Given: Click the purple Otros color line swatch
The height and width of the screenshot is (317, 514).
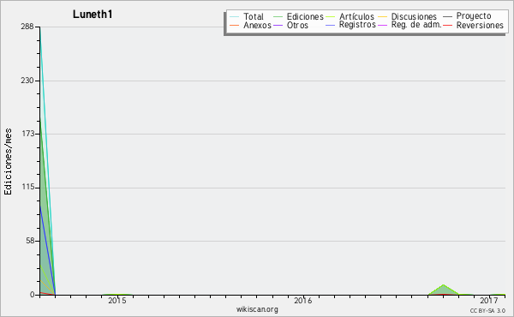Looking at the screenshot, I should pos(278,25).
